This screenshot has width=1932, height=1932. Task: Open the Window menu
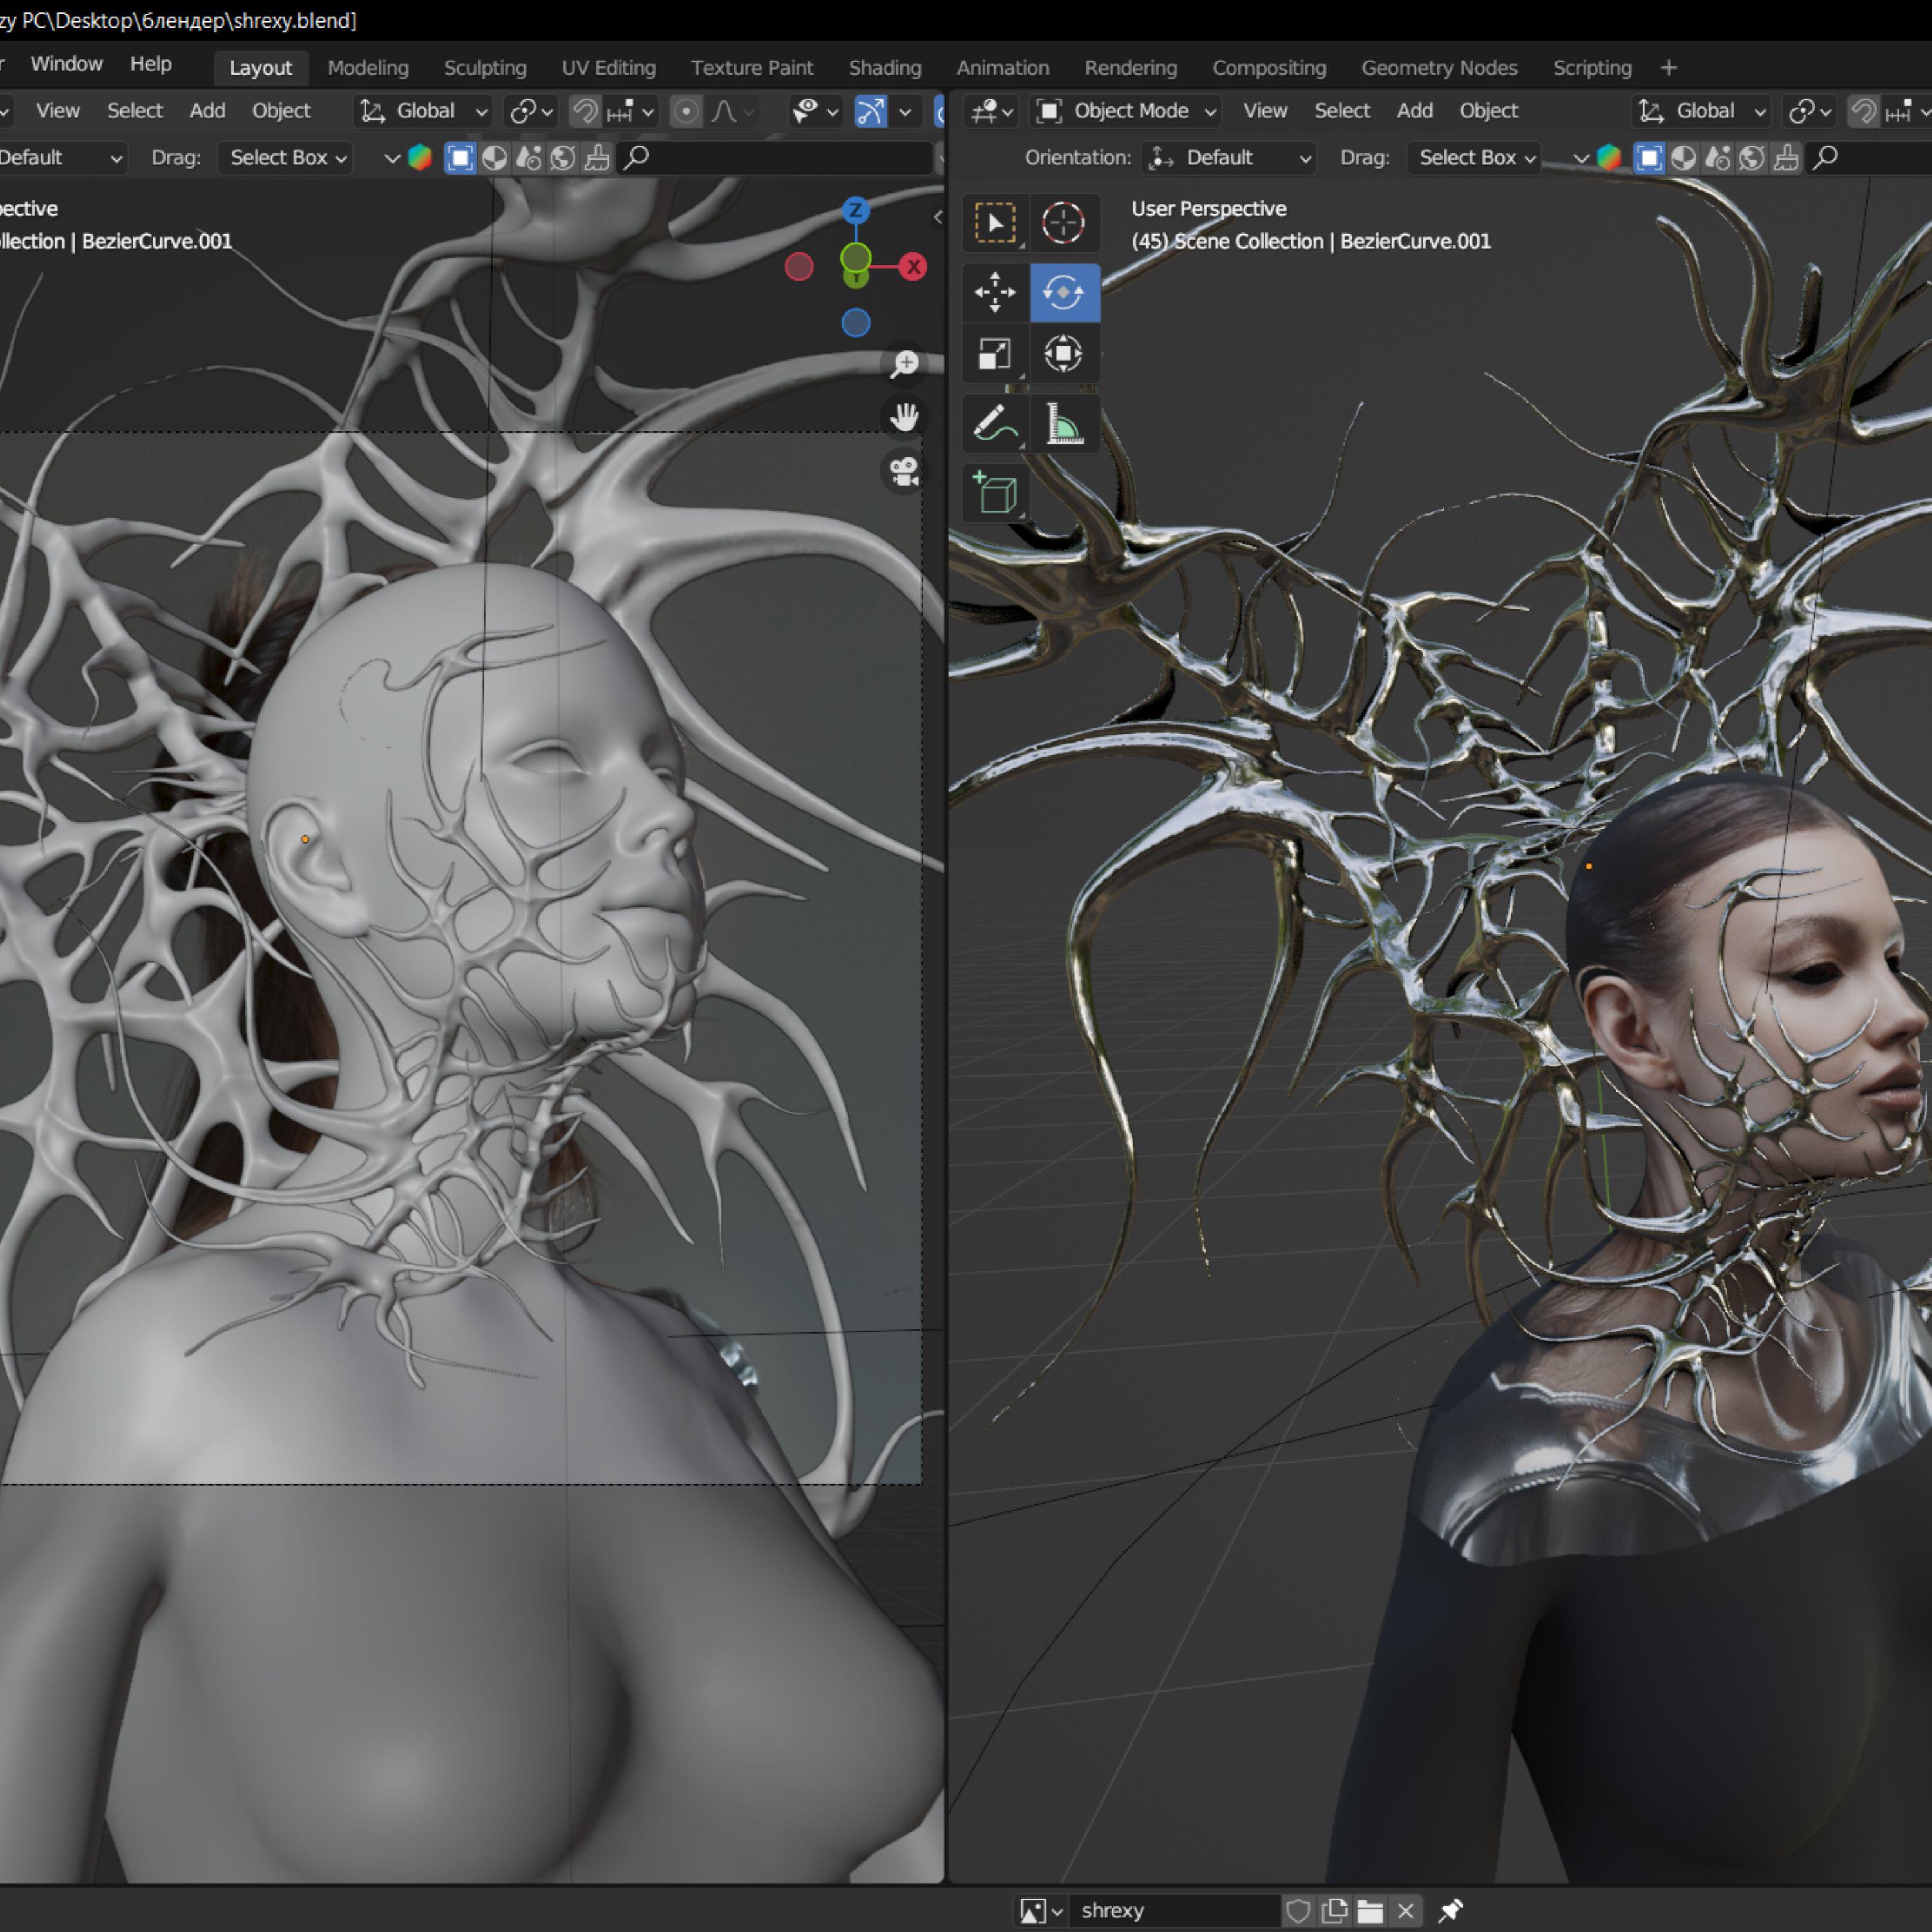tap(66, 64)
